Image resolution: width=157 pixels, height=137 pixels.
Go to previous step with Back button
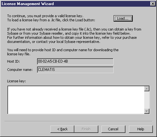[62, 129]
